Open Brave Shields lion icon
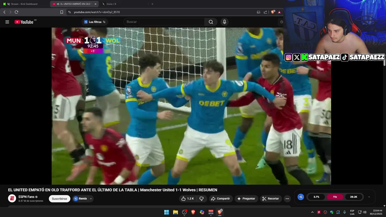Viewport: 386px width, 217px height. pos(273,12)
